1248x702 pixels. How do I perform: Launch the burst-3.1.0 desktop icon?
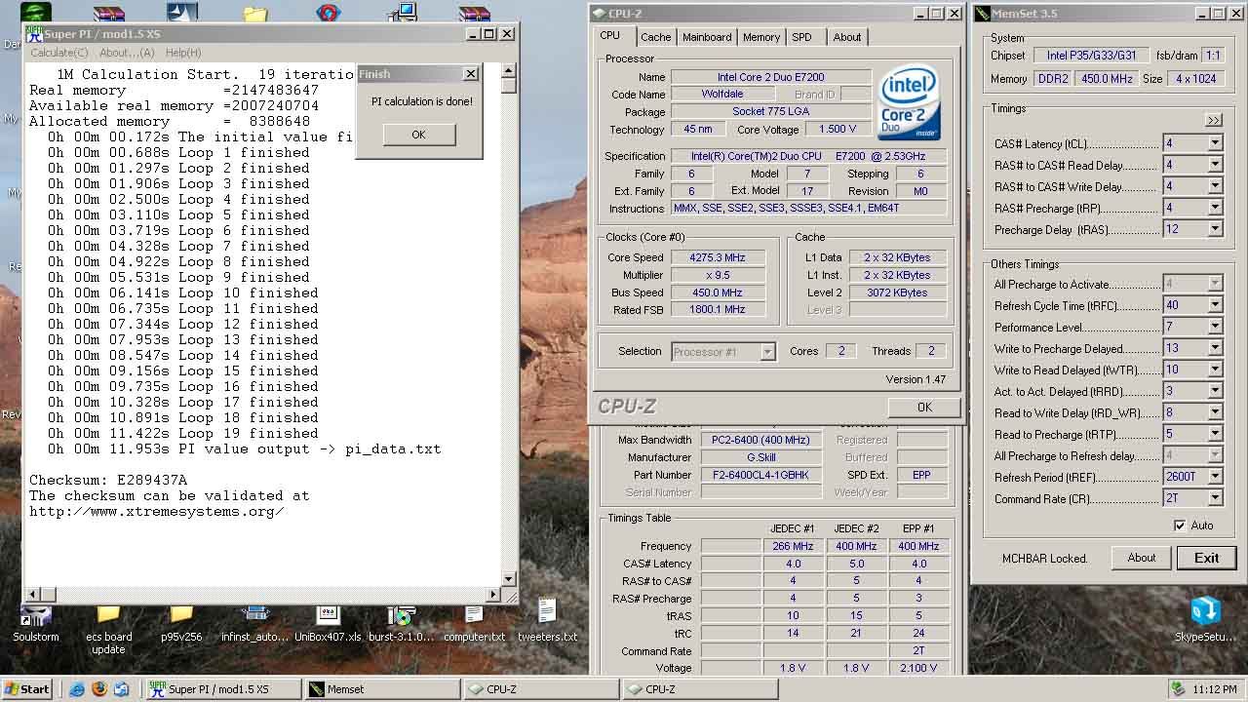point(401,614)
